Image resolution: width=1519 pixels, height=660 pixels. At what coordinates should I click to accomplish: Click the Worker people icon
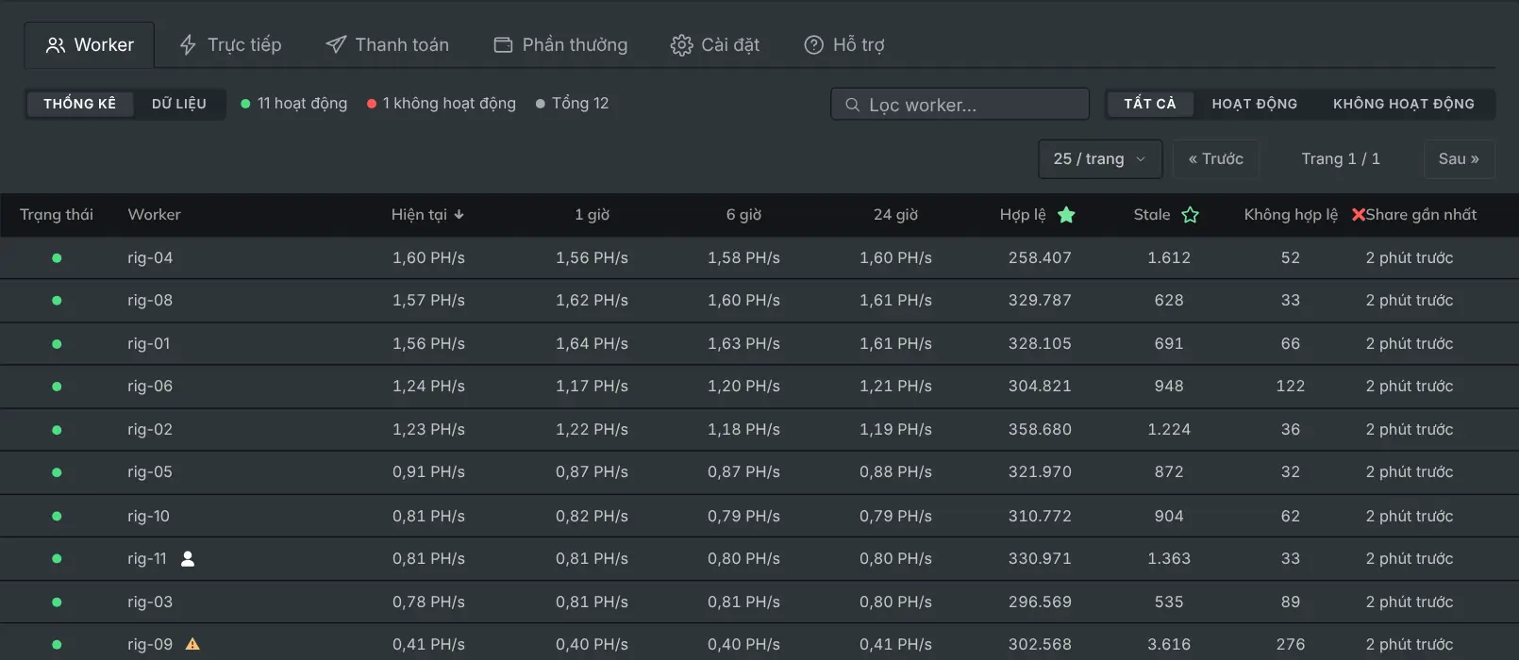tap(56, 45)
